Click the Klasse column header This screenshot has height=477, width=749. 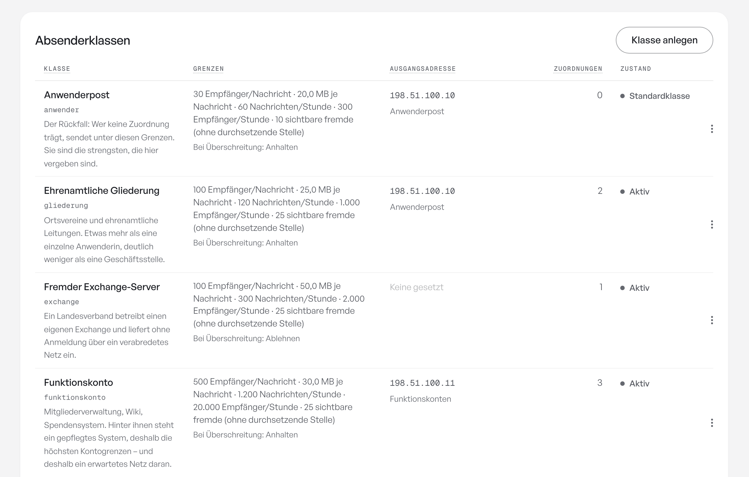click(x=57, y=69)
